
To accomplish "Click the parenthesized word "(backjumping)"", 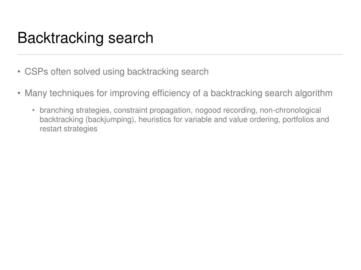I will (x=111, y=120).
